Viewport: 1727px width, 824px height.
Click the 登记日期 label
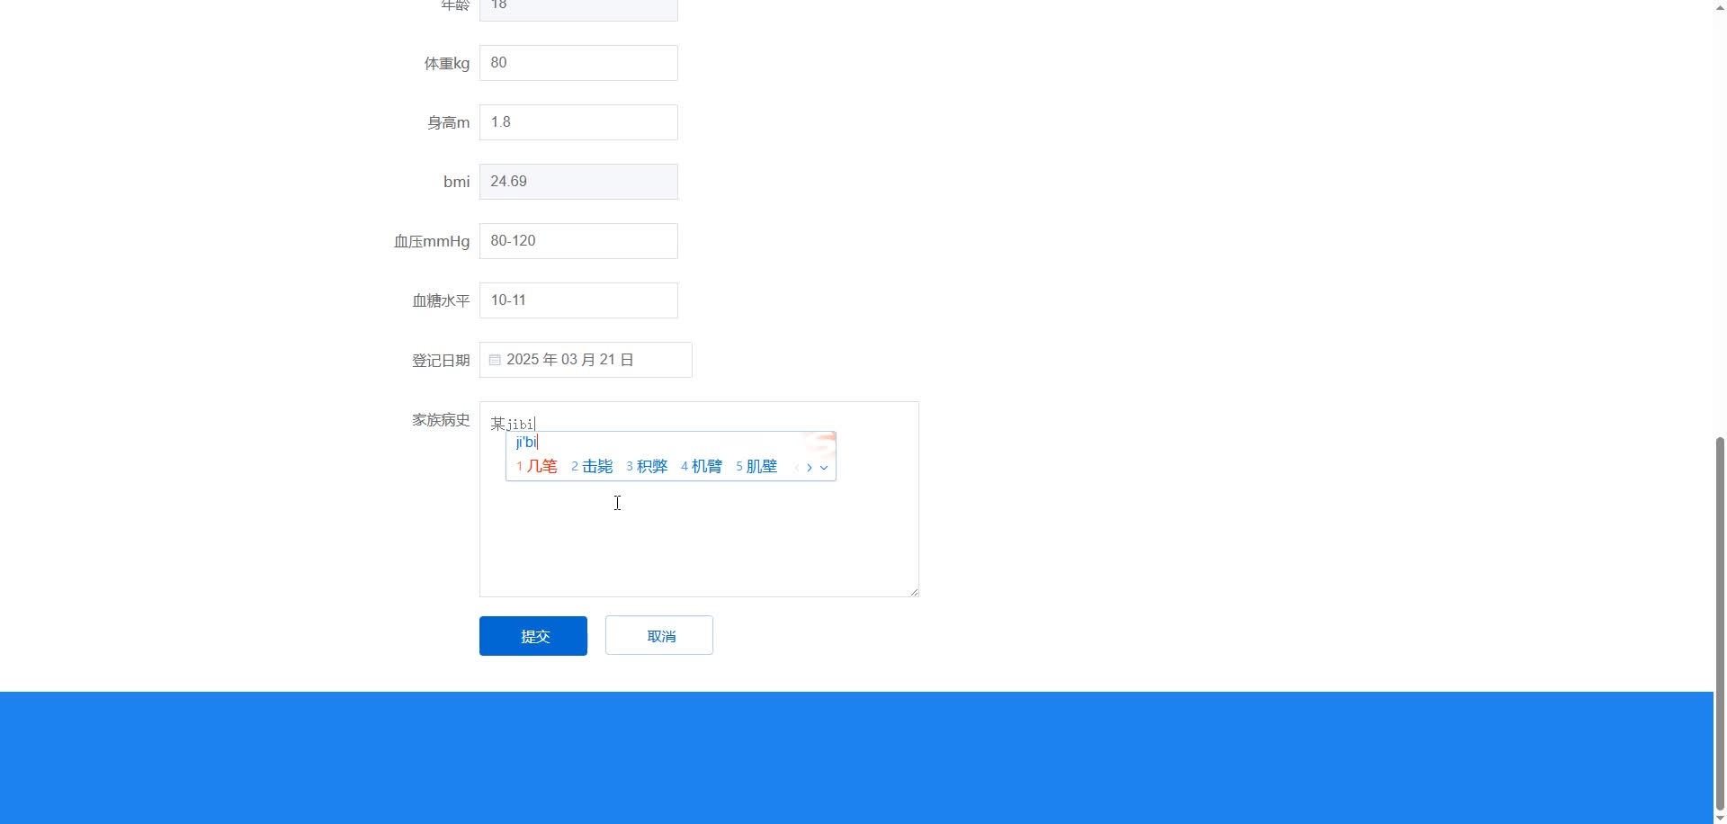click(x=441, y=361)
